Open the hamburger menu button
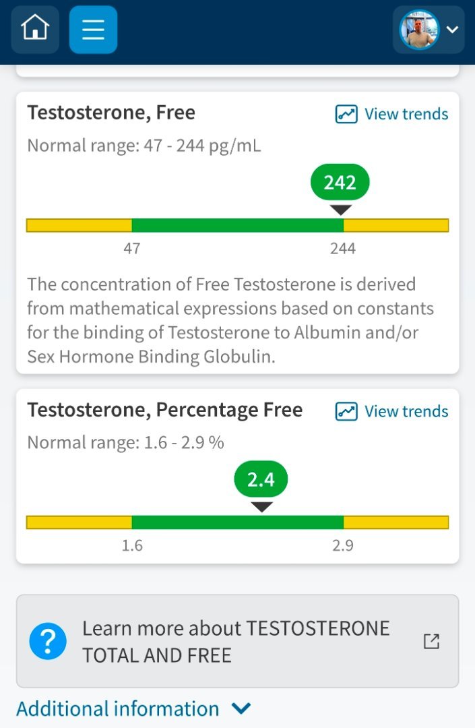The image size is (475, 728). (x=93, y=30)
